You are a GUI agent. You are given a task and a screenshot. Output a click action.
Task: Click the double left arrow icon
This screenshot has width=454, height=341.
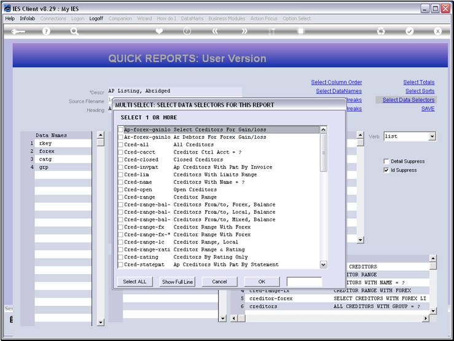coord(215,31)
